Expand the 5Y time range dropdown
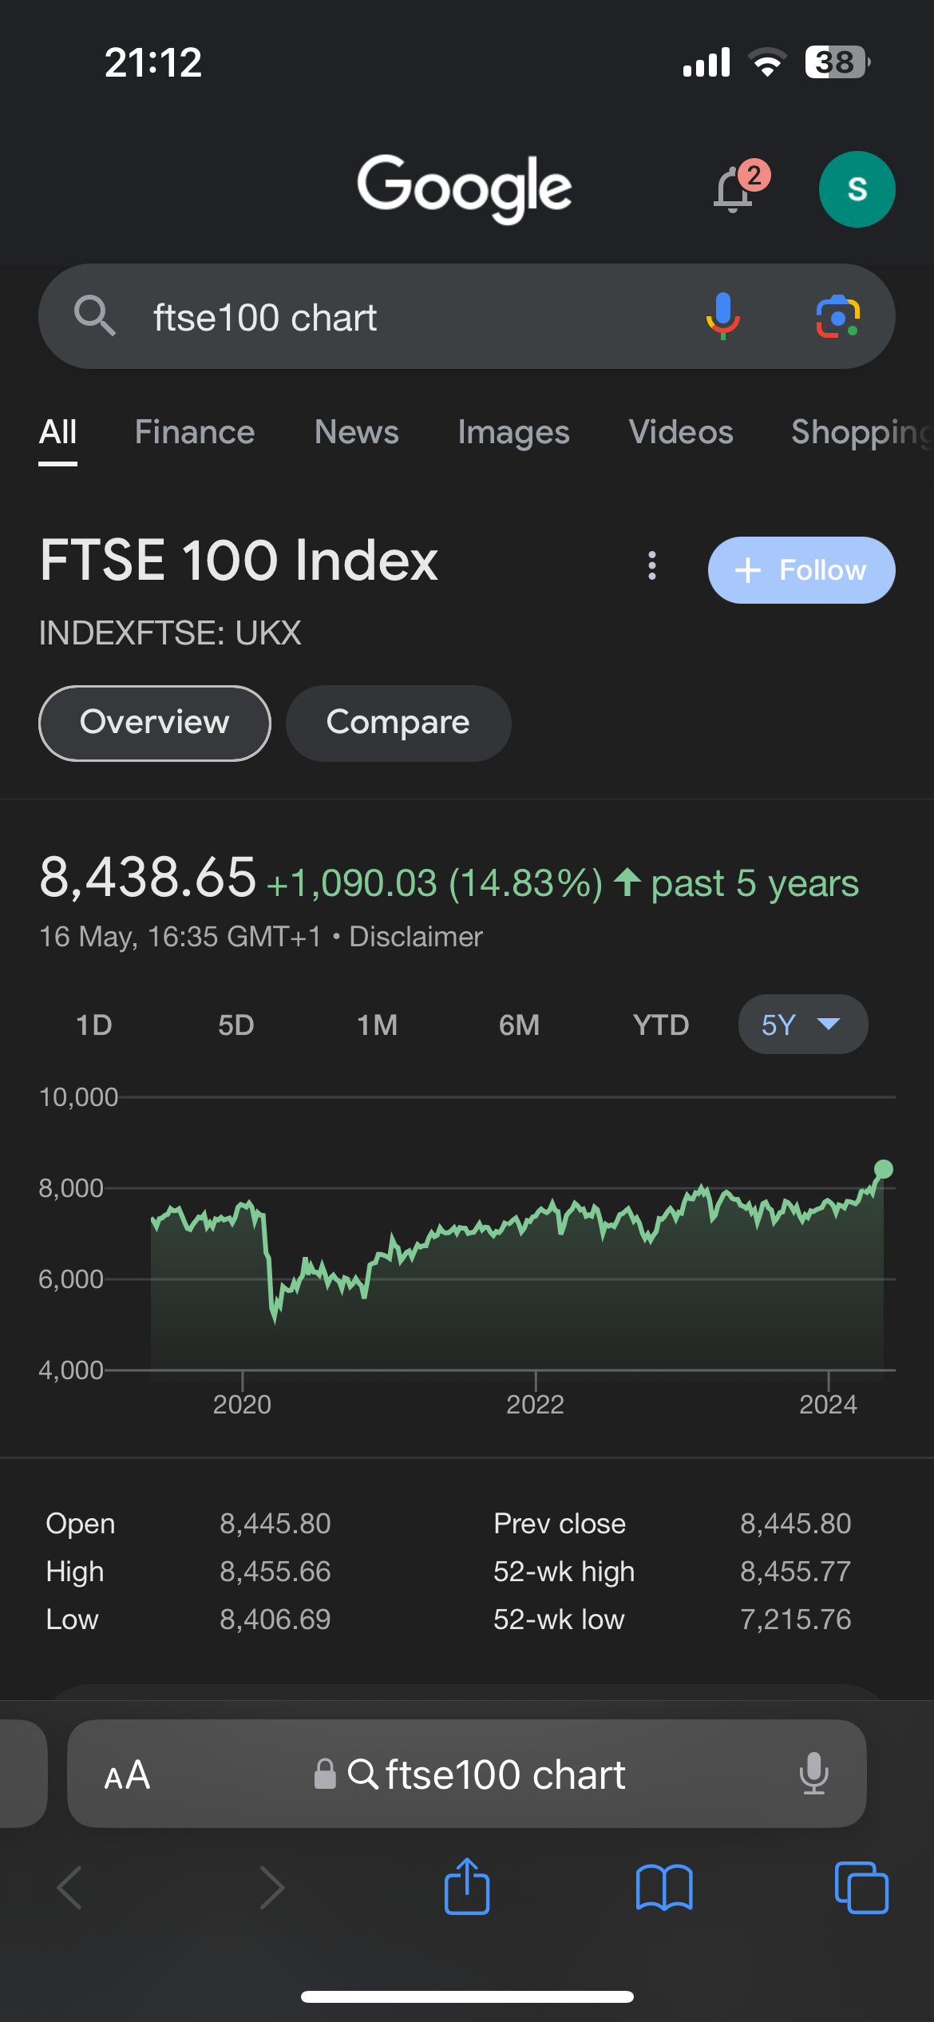 pos(802,1025)
